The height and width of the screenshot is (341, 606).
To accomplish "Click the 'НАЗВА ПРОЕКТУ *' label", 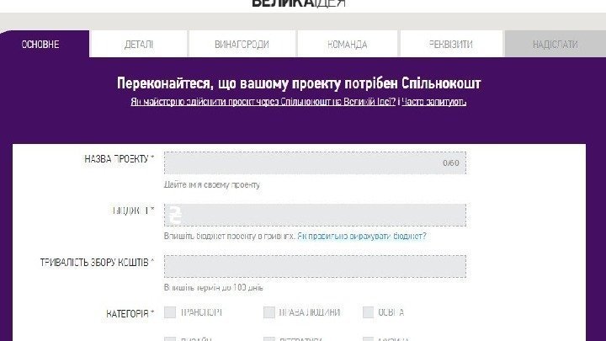I will click(x=119, y=159).
